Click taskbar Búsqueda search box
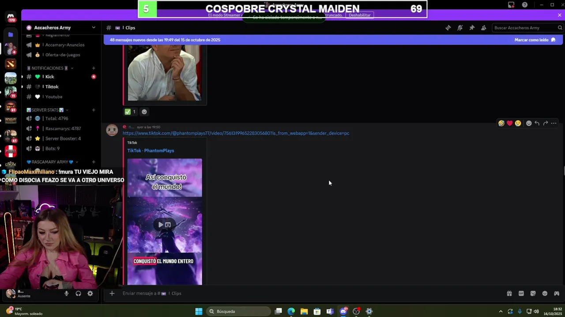 [238, 311]
